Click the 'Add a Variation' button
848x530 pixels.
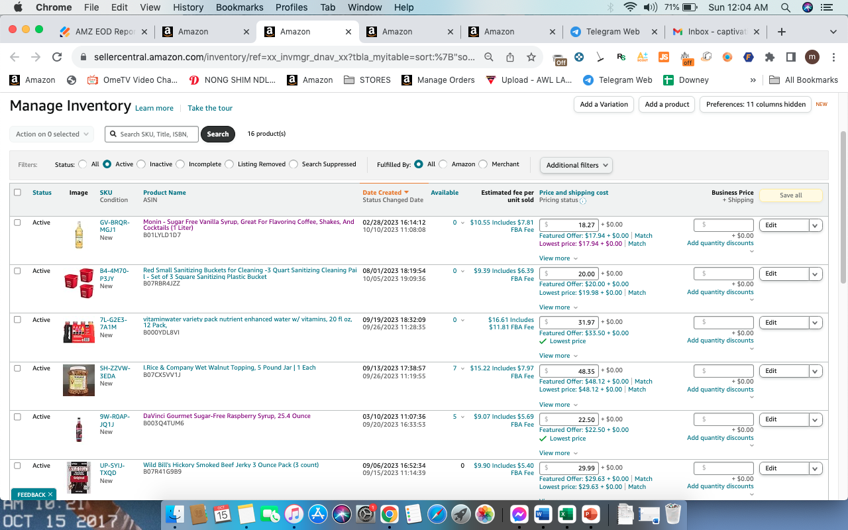(604, 104)
